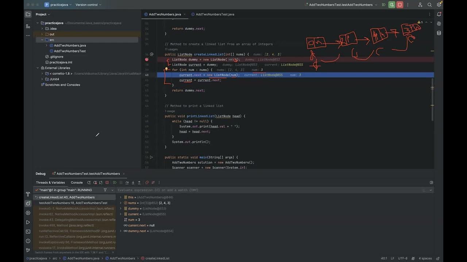Open IDE settings gear icon
The image size is (467, 262).
[x=439, y=5]
